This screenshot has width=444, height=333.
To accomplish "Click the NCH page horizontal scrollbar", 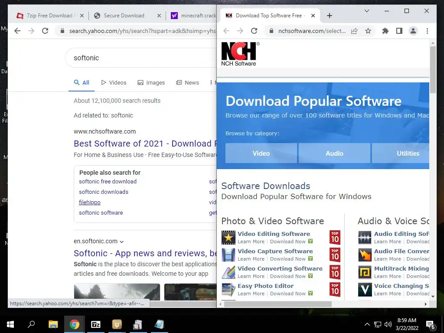I will [278, 304].
